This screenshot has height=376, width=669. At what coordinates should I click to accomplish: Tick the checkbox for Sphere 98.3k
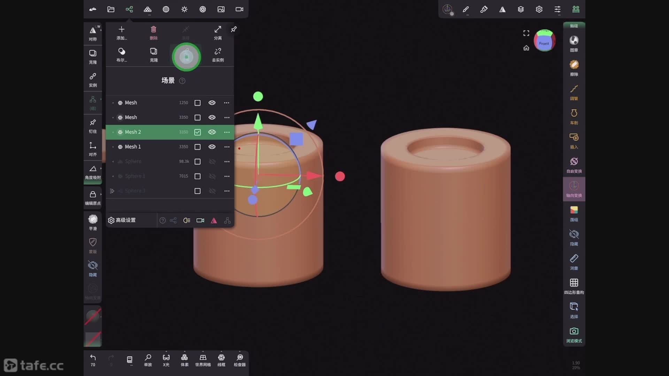tap(198, 162)
